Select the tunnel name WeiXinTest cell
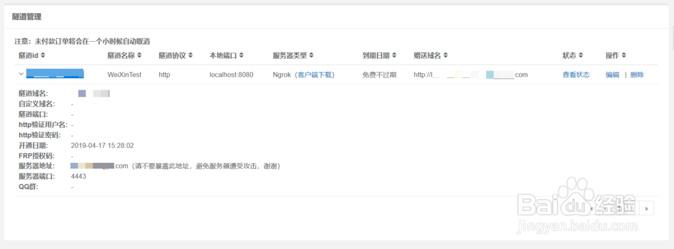This screenshot has height=249, width=674. (124, 75)
